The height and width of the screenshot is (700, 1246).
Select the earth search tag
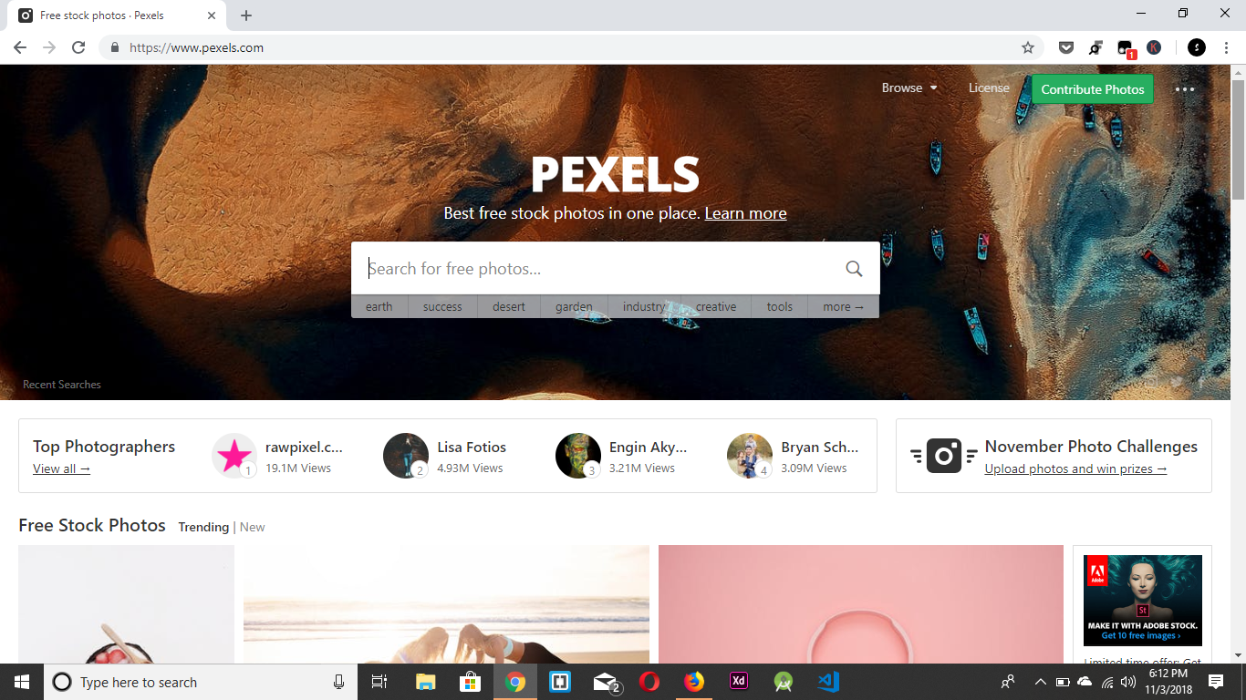coord(379,306)
